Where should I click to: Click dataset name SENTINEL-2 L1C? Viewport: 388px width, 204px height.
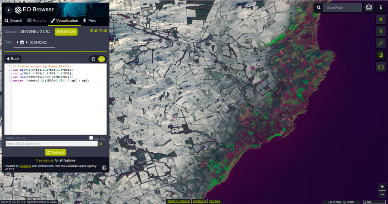click(x=35, y=31)
